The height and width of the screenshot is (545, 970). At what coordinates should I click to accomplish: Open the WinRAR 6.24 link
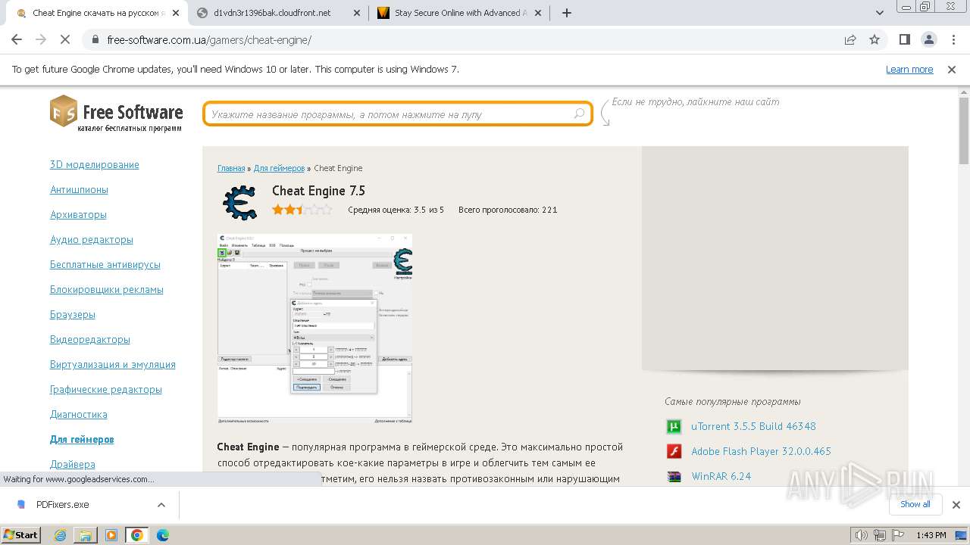coord(721,476)
